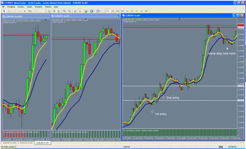
Task: Select the text label 'A' tool
Action: tap(25, 11)
